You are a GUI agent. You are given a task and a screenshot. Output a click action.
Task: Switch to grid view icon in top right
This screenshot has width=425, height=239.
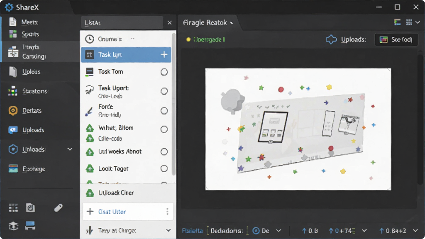pyautogui.click(x=409, y=22)
